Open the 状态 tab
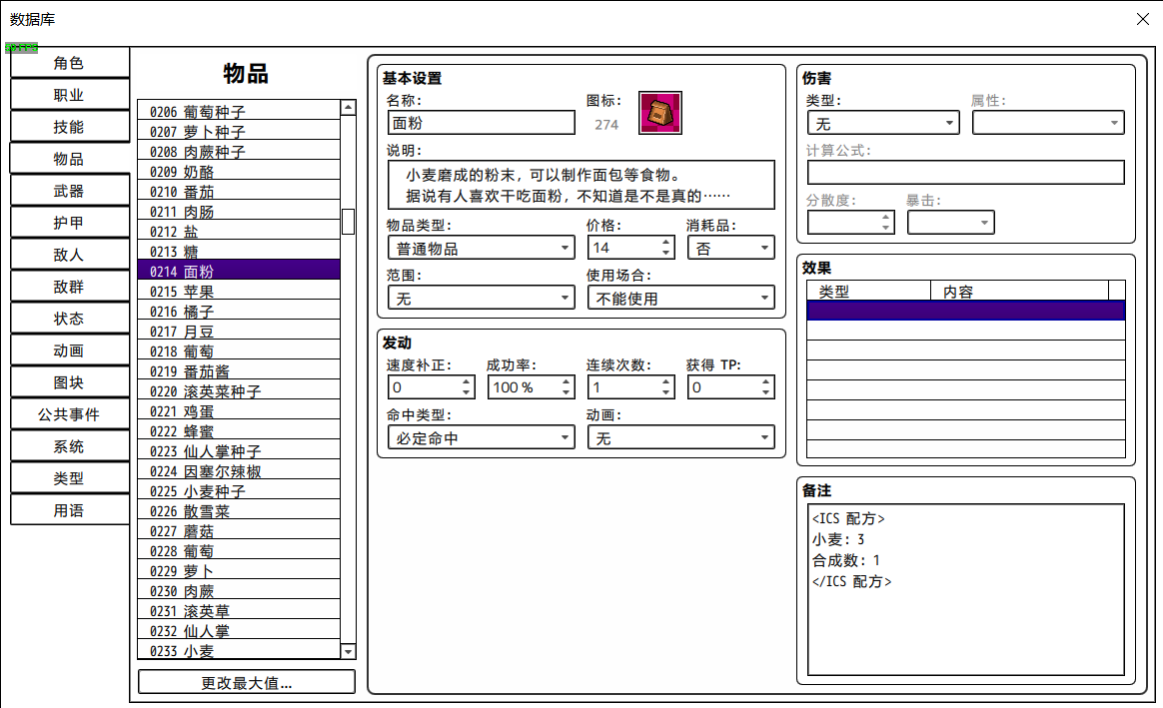Screen dimensions: 1163x708 70,318
